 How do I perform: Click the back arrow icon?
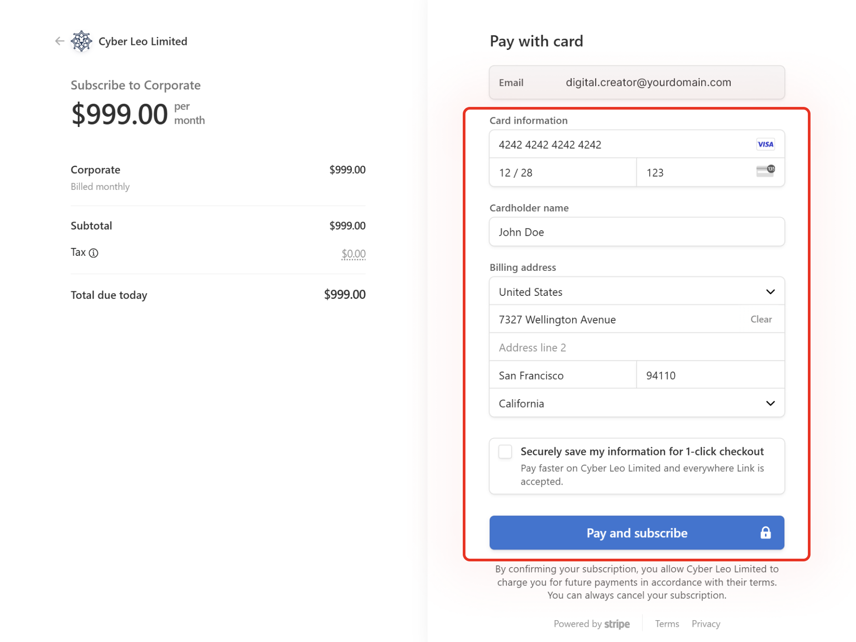tap(59, 41)
